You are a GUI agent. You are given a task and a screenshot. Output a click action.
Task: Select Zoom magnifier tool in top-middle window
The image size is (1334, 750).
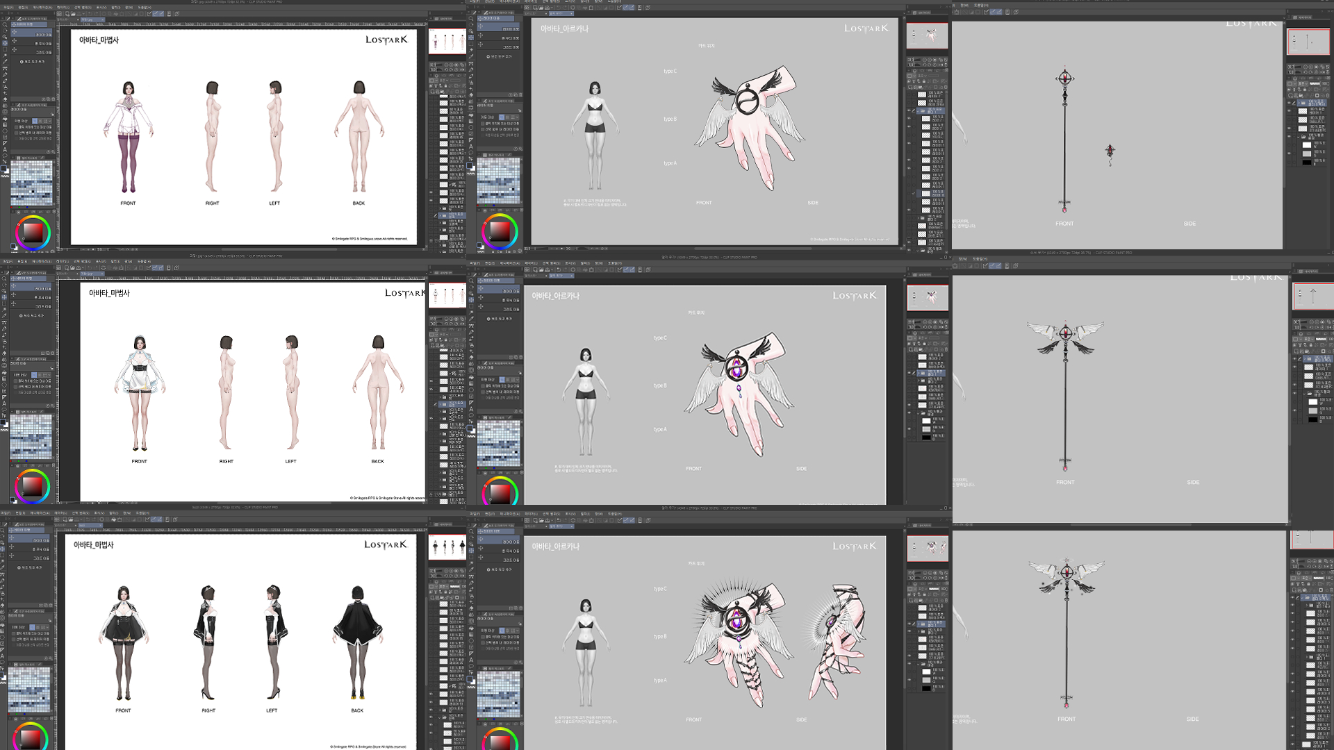pyautogui.click(x=471, y=19)
